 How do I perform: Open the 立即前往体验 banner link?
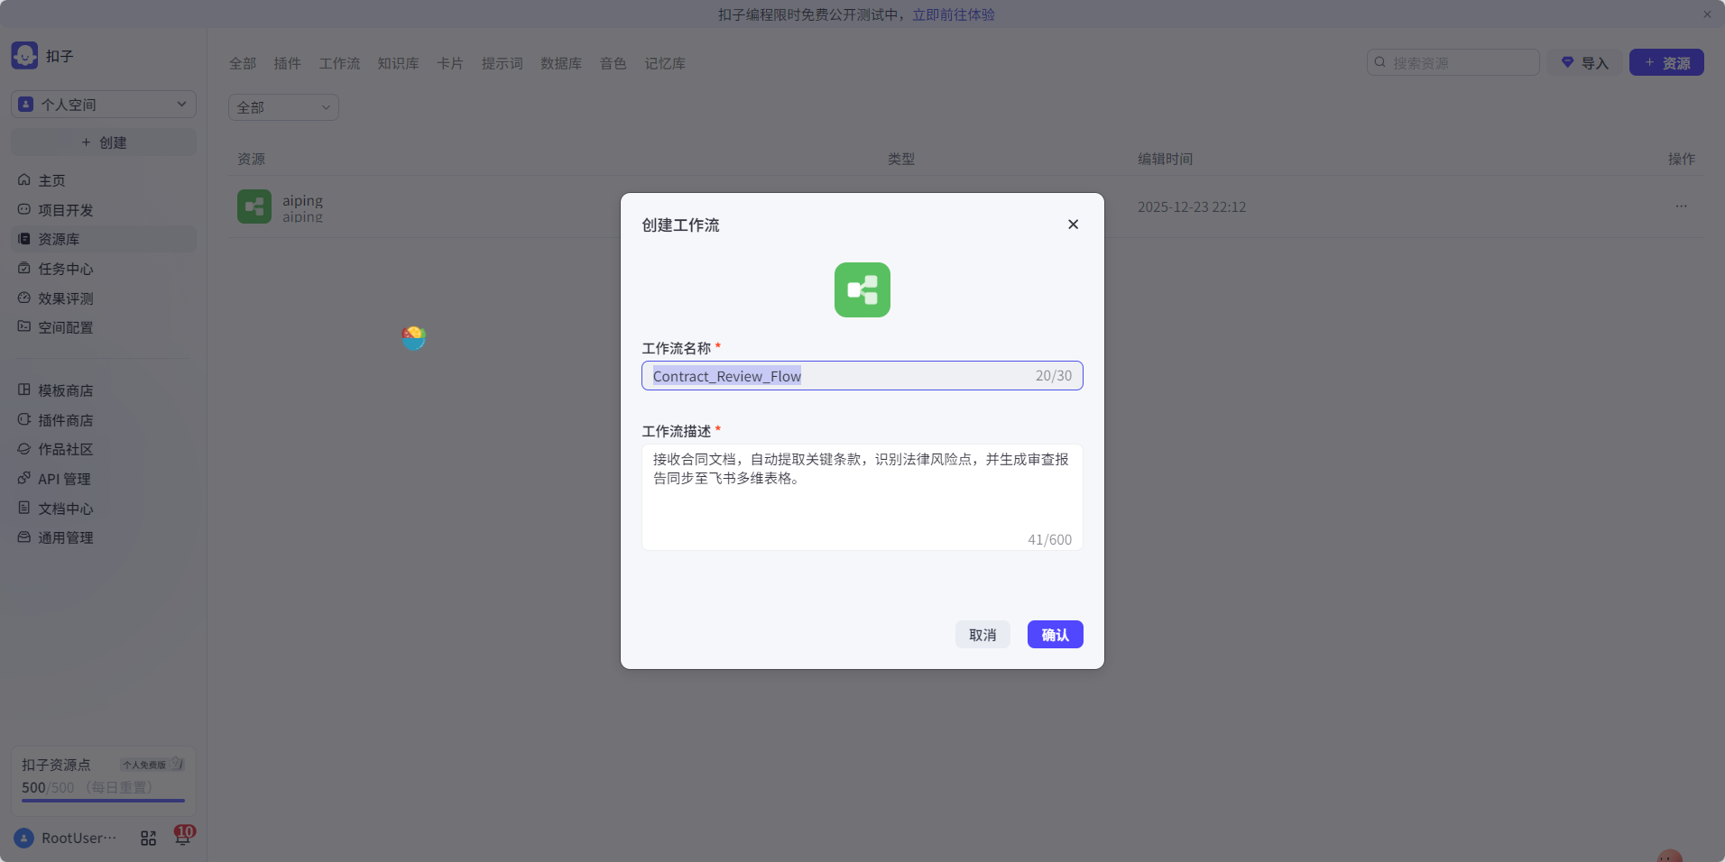(x=953, y=14)
